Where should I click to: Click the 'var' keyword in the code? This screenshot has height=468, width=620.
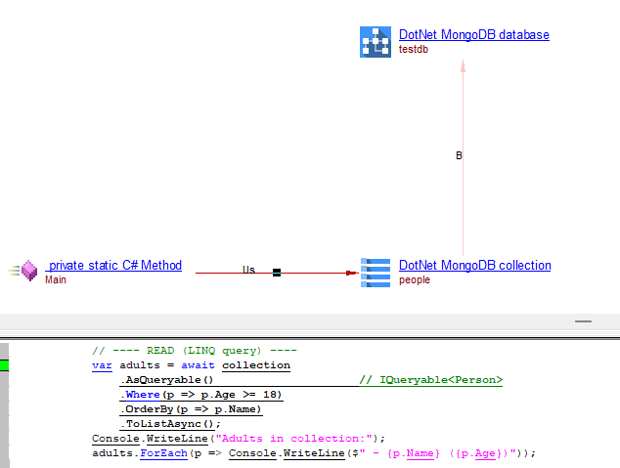102,365
